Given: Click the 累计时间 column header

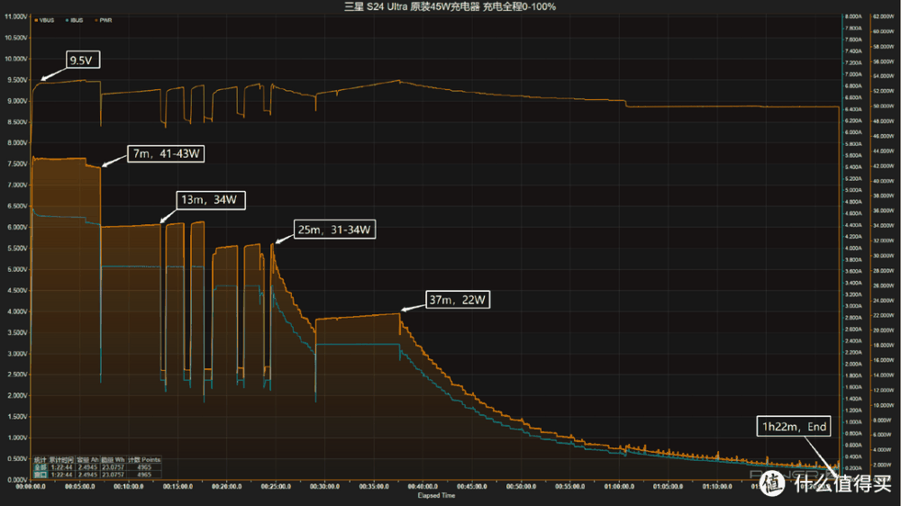Looking at the screenshot, I should (x=61, y=460).
